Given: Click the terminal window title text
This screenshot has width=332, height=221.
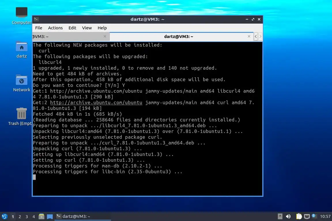Looking at the screenshot, I should coord(147,19).
